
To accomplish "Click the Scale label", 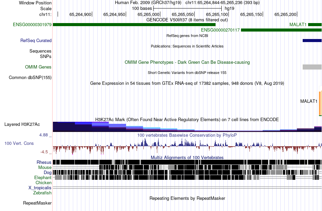I will [x=46, y=8].
